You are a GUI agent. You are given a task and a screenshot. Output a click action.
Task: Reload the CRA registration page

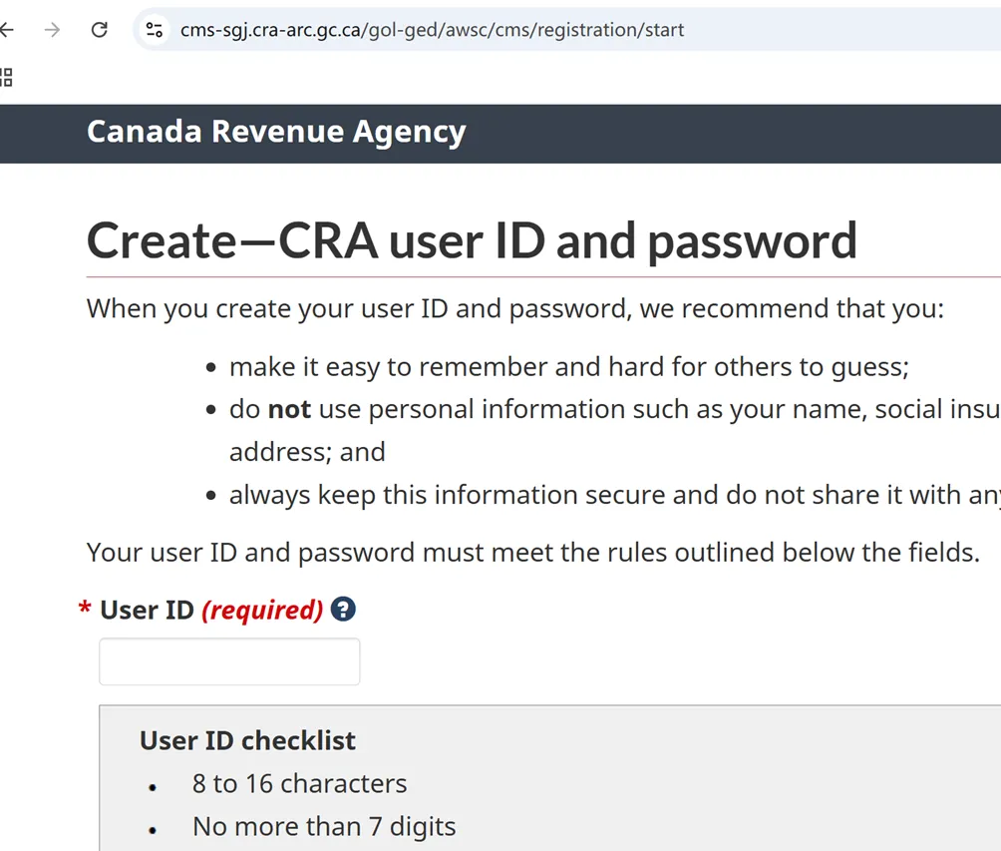99,30
